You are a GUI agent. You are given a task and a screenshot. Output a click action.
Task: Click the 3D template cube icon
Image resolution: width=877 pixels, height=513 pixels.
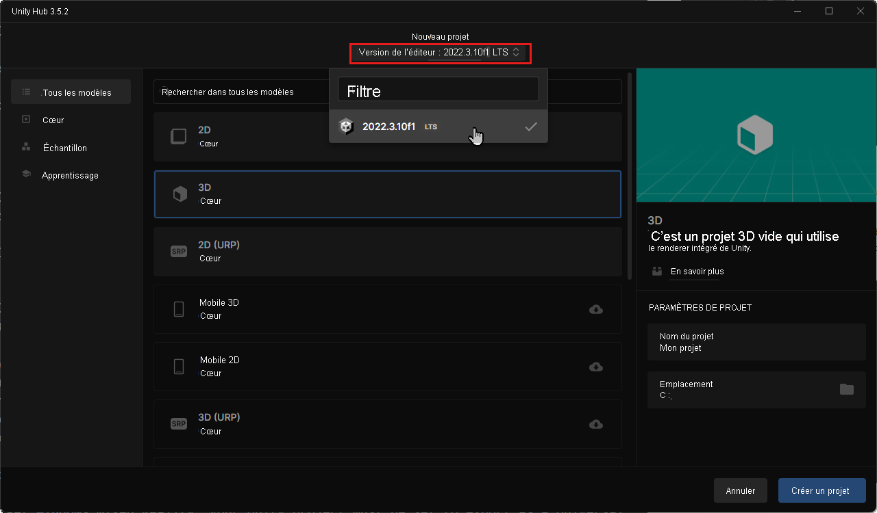click(x=180, y=194)
